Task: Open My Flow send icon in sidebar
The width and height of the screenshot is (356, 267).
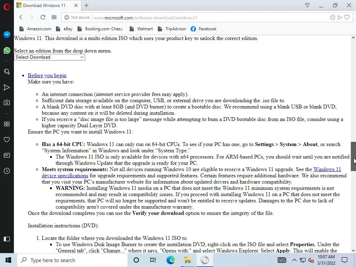Action: point(7,87)
